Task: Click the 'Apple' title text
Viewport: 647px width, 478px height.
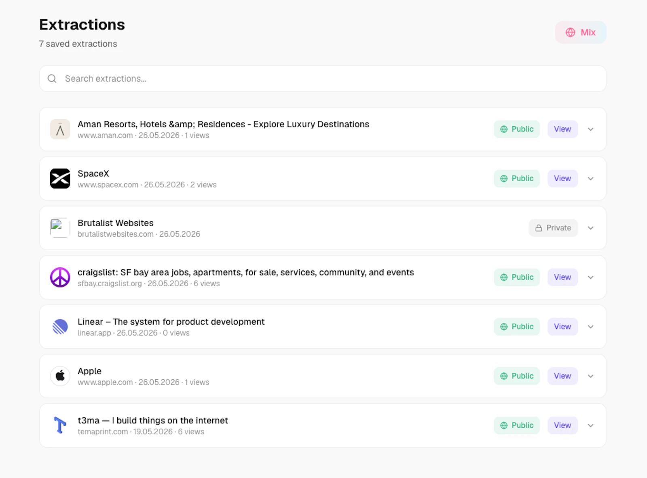Action: coord(89,371)
